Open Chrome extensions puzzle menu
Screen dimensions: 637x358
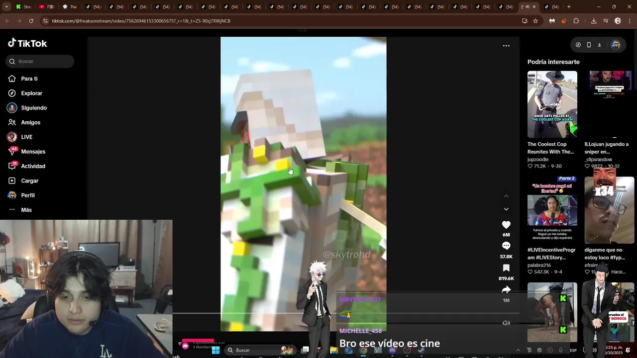576,21
